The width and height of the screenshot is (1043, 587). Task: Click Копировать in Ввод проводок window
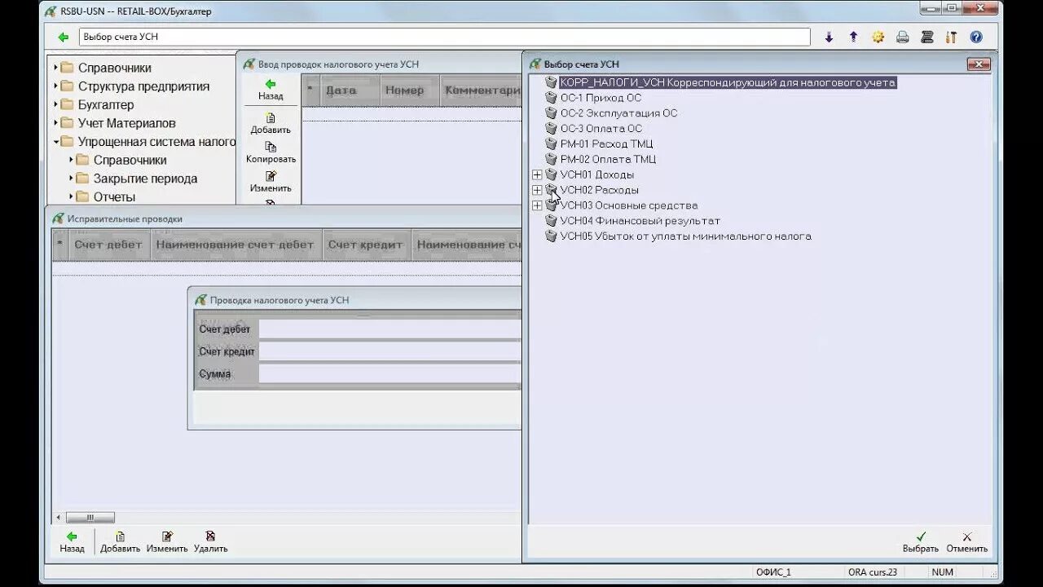click(271, 152)
